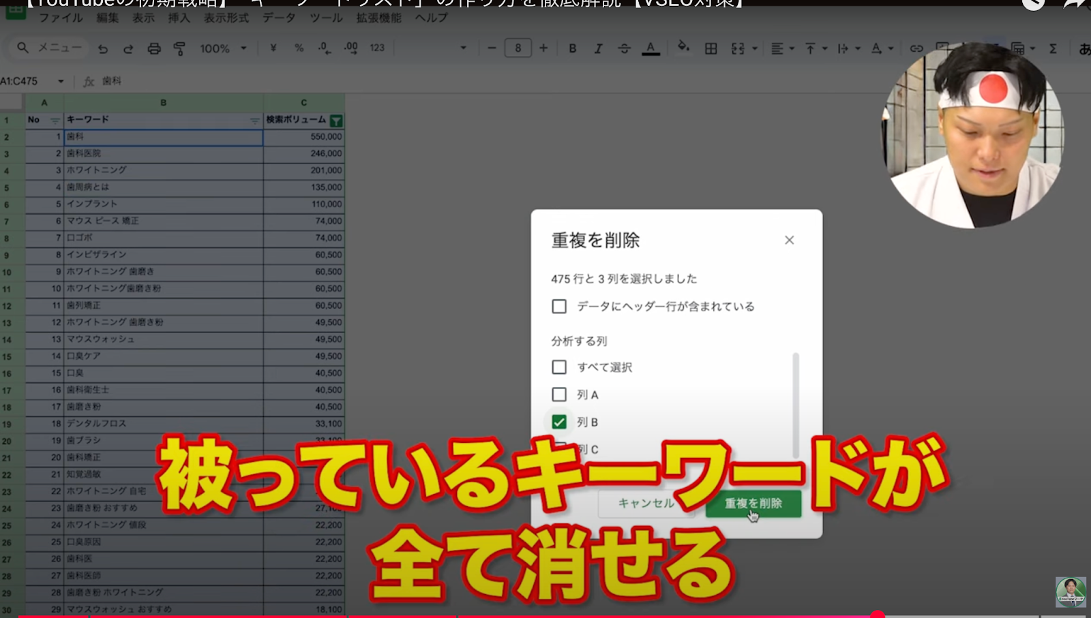
Task: Apply bold formatting
Action: 572,48
